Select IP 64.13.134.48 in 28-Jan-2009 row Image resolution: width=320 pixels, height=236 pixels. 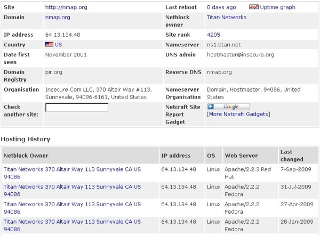(179, 222)
